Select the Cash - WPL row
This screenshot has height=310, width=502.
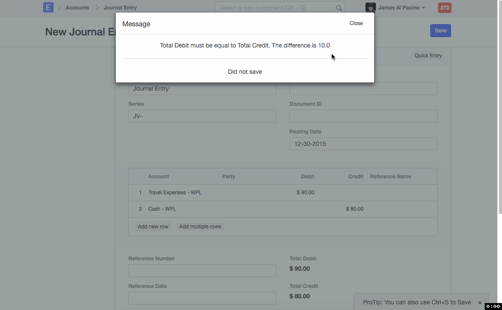click(x=162, y=209)
